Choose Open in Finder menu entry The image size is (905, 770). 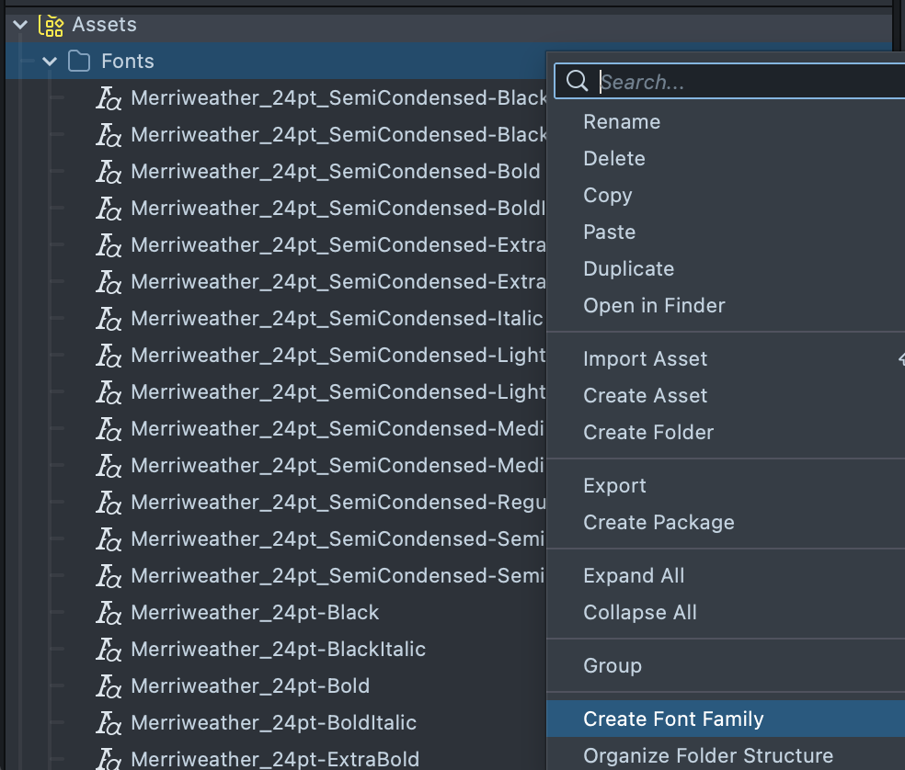654,306
